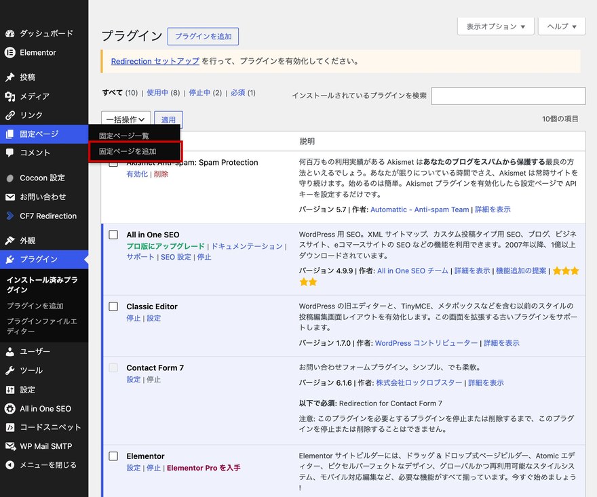The height and width of the screenshot is (497, 597).
Task: Click the user icon beside ユーザー
Action: (10, 352)
